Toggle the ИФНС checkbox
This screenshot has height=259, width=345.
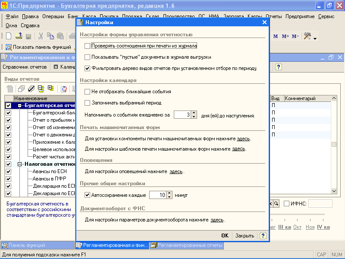click(x=286, y=203)
